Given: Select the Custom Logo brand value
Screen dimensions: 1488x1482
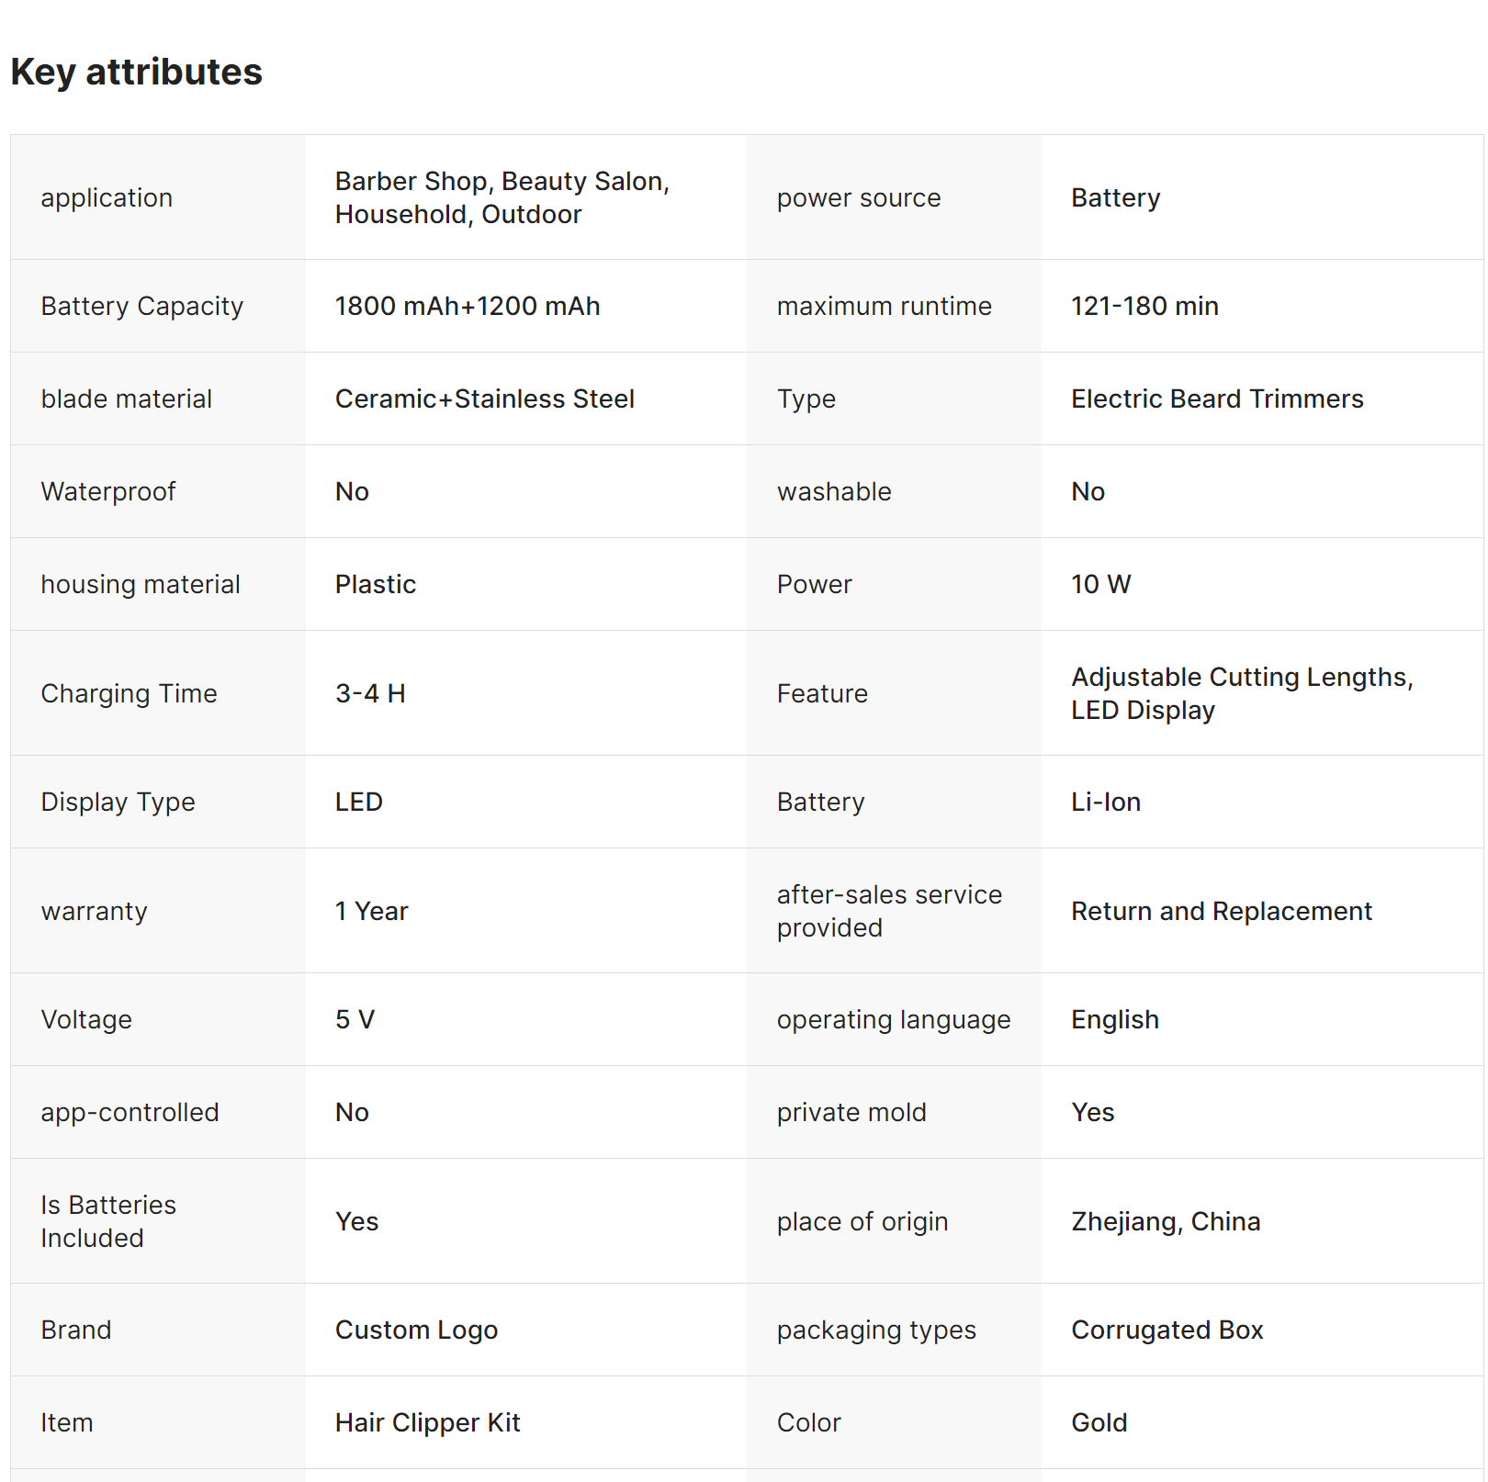Looking at the screenshot, I should [x=416, y=1330].
